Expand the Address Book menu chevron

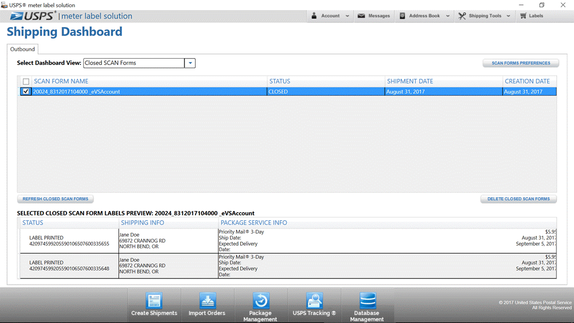[x=448, y=16]
